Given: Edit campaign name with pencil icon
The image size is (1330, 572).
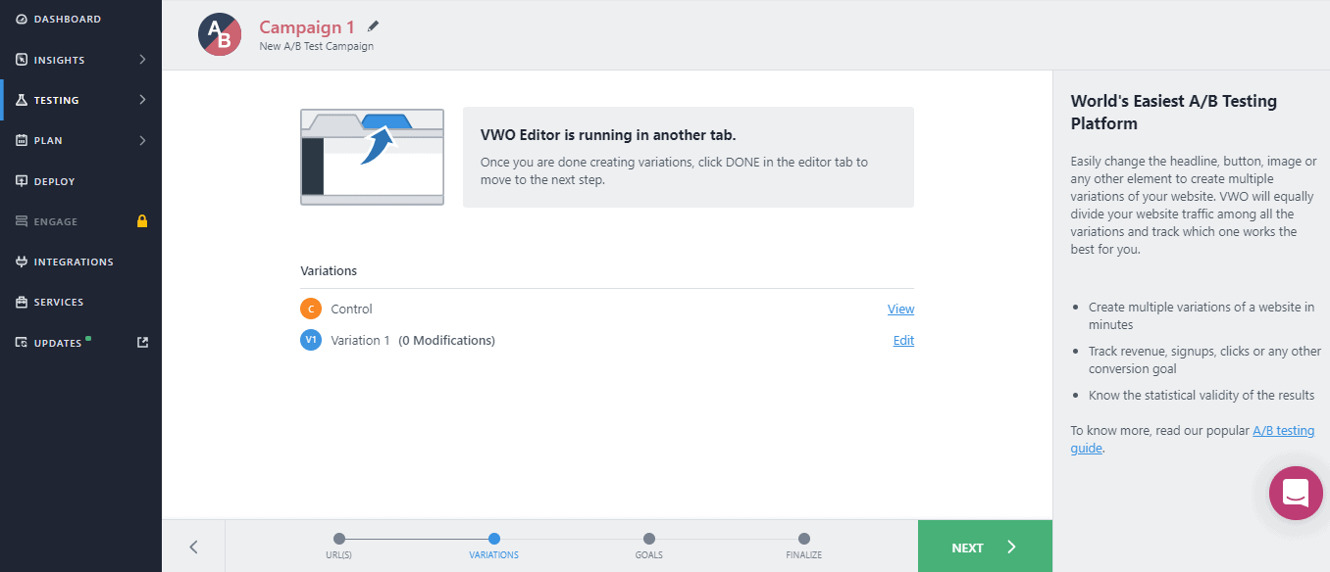Looking at the screenshot, I should pyautogui.click(x=373, y=26).
